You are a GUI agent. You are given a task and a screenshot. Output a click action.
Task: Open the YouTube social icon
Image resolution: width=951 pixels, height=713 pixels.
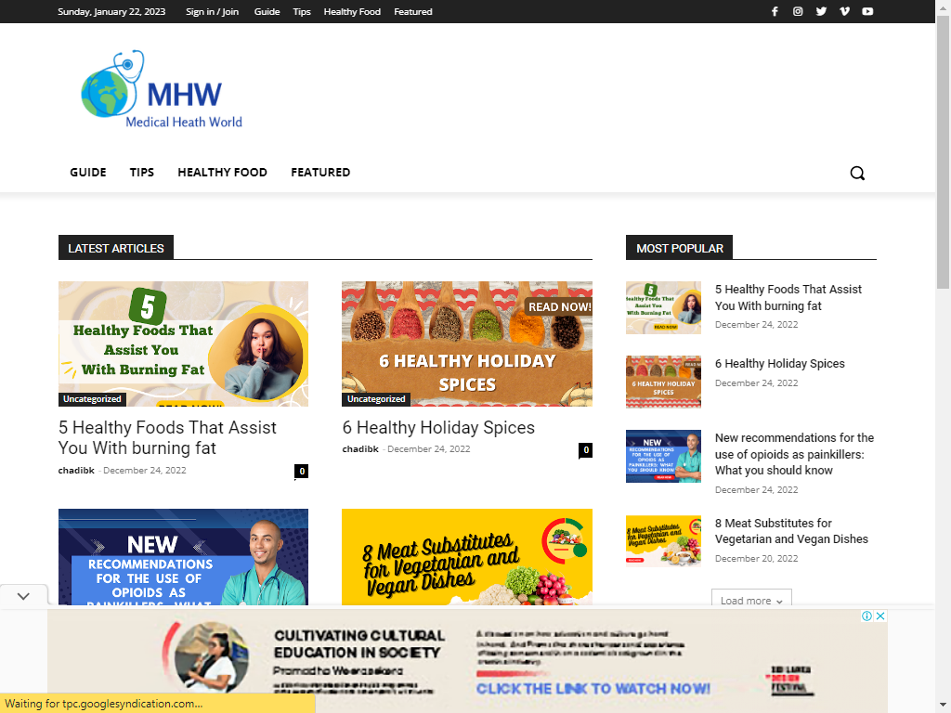tap(868, 11)
